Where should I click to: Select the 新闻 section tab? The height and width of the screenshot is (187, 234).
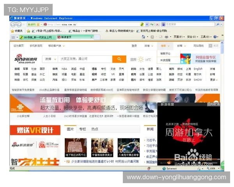150,129
